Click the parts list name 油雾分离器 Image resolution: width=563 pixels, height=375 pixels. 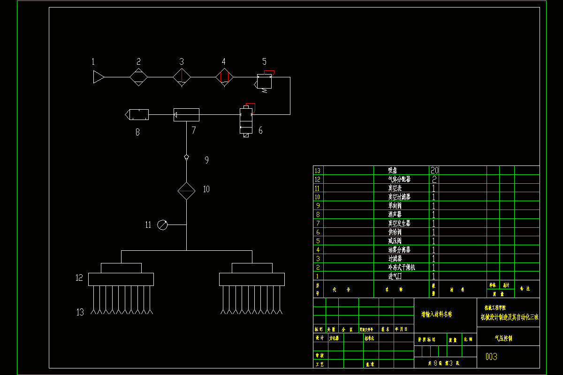tap(399, 250)
